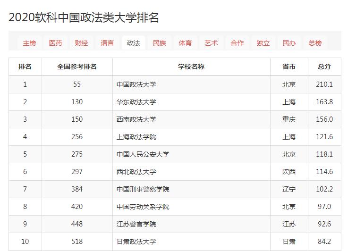Select school name 西北政法大学

pyautogui.click(x=136, y=172)
